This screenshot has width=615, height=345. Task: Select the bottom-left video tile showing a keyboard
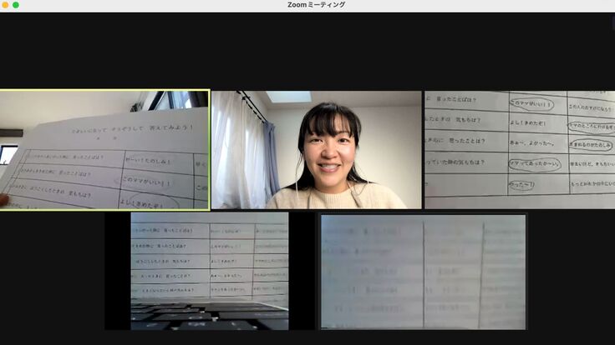[210, 271]
